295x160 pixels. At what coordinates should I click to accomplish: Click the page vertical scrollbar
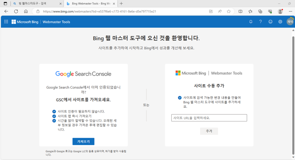[x=293, y=94]
